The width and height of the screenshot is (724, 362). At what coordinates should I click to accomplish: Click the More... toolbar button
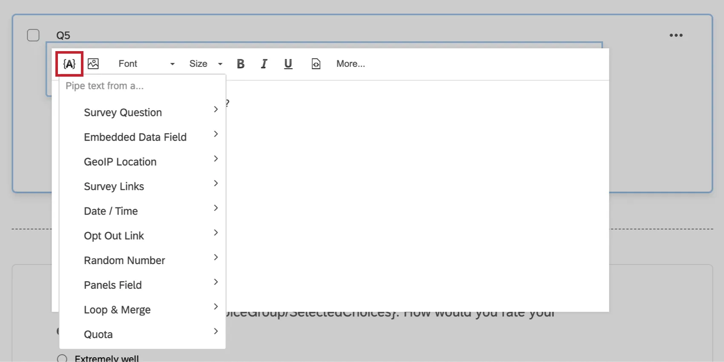click(x=351, y=64)
